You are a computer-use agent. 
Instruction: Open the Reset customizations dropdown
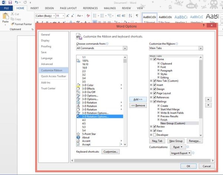[178, 147]
